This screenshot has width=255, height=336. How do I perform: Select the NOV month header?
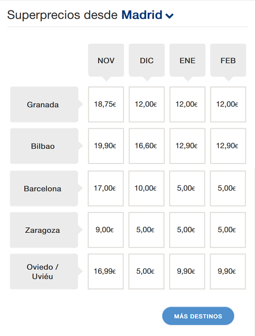[106, 61]
